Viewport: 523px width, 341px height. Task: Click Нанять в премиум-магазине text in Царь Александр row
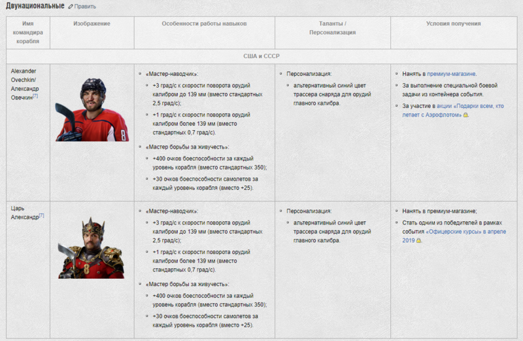[439, 211]
